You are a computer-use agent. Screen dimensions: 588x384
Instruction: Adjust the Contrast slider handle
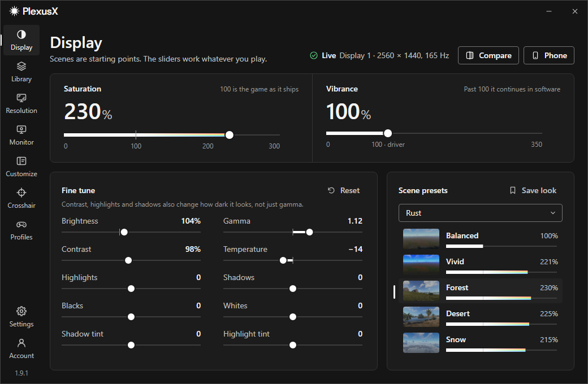(x=128, y=260)
